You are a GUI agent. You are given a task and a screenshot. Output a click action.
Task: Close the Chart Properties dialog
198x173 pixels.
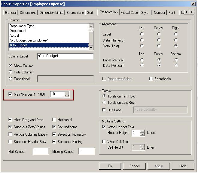coord(193,4)
